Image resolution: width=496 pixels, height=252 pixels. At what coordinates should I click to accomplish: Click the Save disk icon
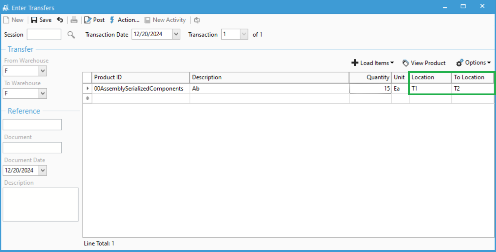pos(34,20)
